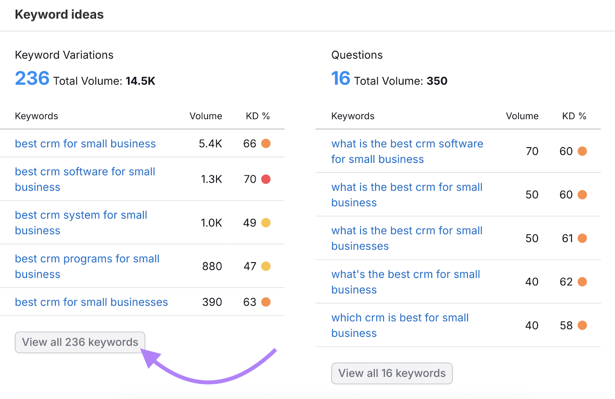
Task: Click the View all 16 keywords button
Action: tap(391, 373)
